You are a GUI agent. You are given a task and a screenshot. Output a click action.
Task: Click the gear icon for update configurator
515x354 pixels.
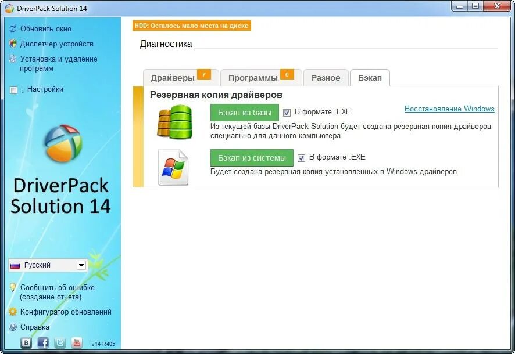(x=13, y=312)
